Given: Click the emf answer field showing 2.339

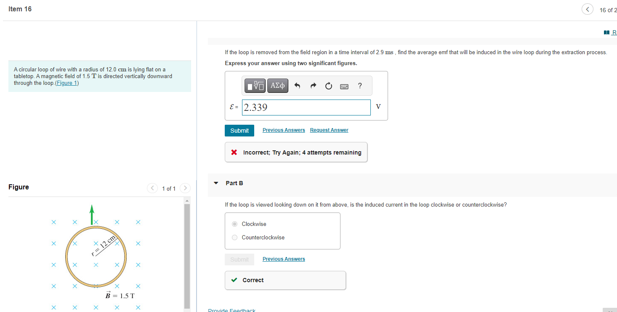Looking at the screenshot, I should click(x=306, y=107).
